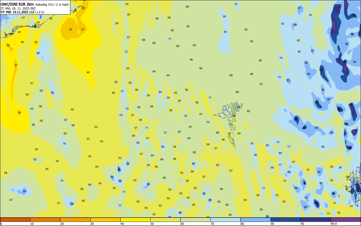This screenshot has width=361, height=226.
Task: Click the map value '42' on the map
Action: tap(19, 32)
